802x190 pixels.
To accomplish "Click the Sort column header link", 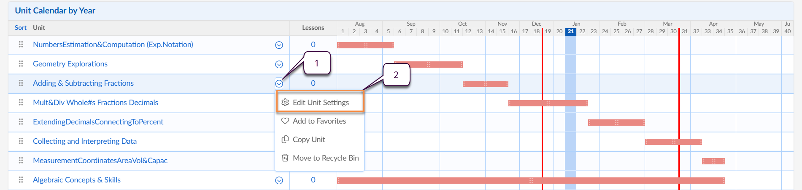I will pyautogui.click(x=20, y=28).
